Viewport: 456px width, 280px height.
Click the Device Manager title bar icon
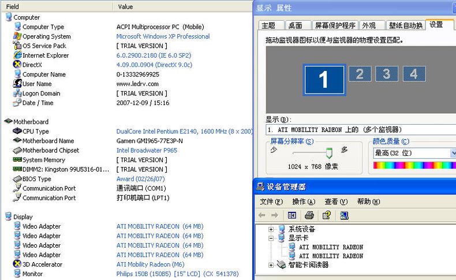[x=260, y=186]
